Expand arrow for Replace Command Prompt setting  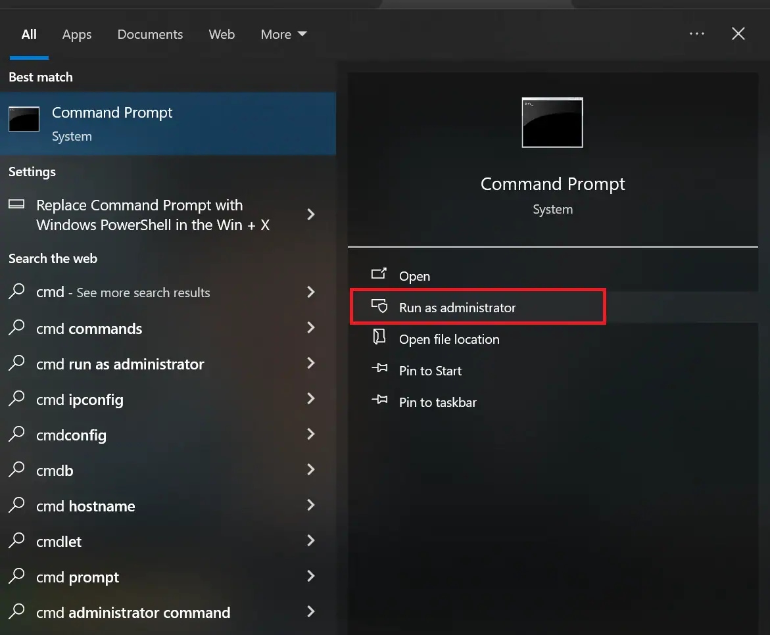[x=311, y=214]
